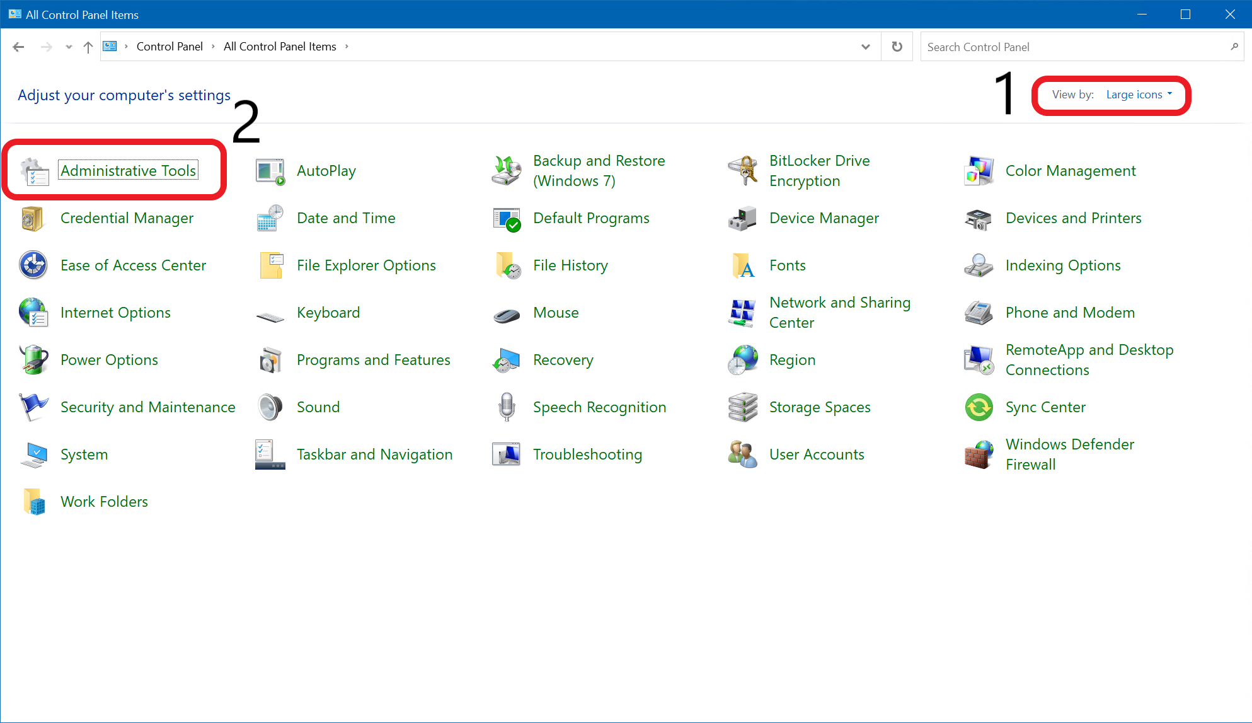Expand chevron after Control Panel breadcrumb
This screenshot has width=1252, height=723.
tap(213, 47)
